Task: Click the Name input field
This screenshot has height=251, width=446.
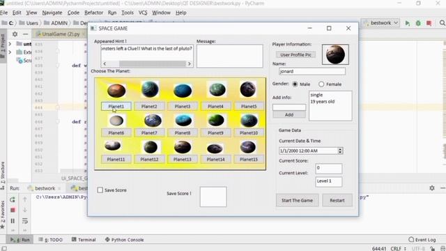Action: click(x=312, y=71)
